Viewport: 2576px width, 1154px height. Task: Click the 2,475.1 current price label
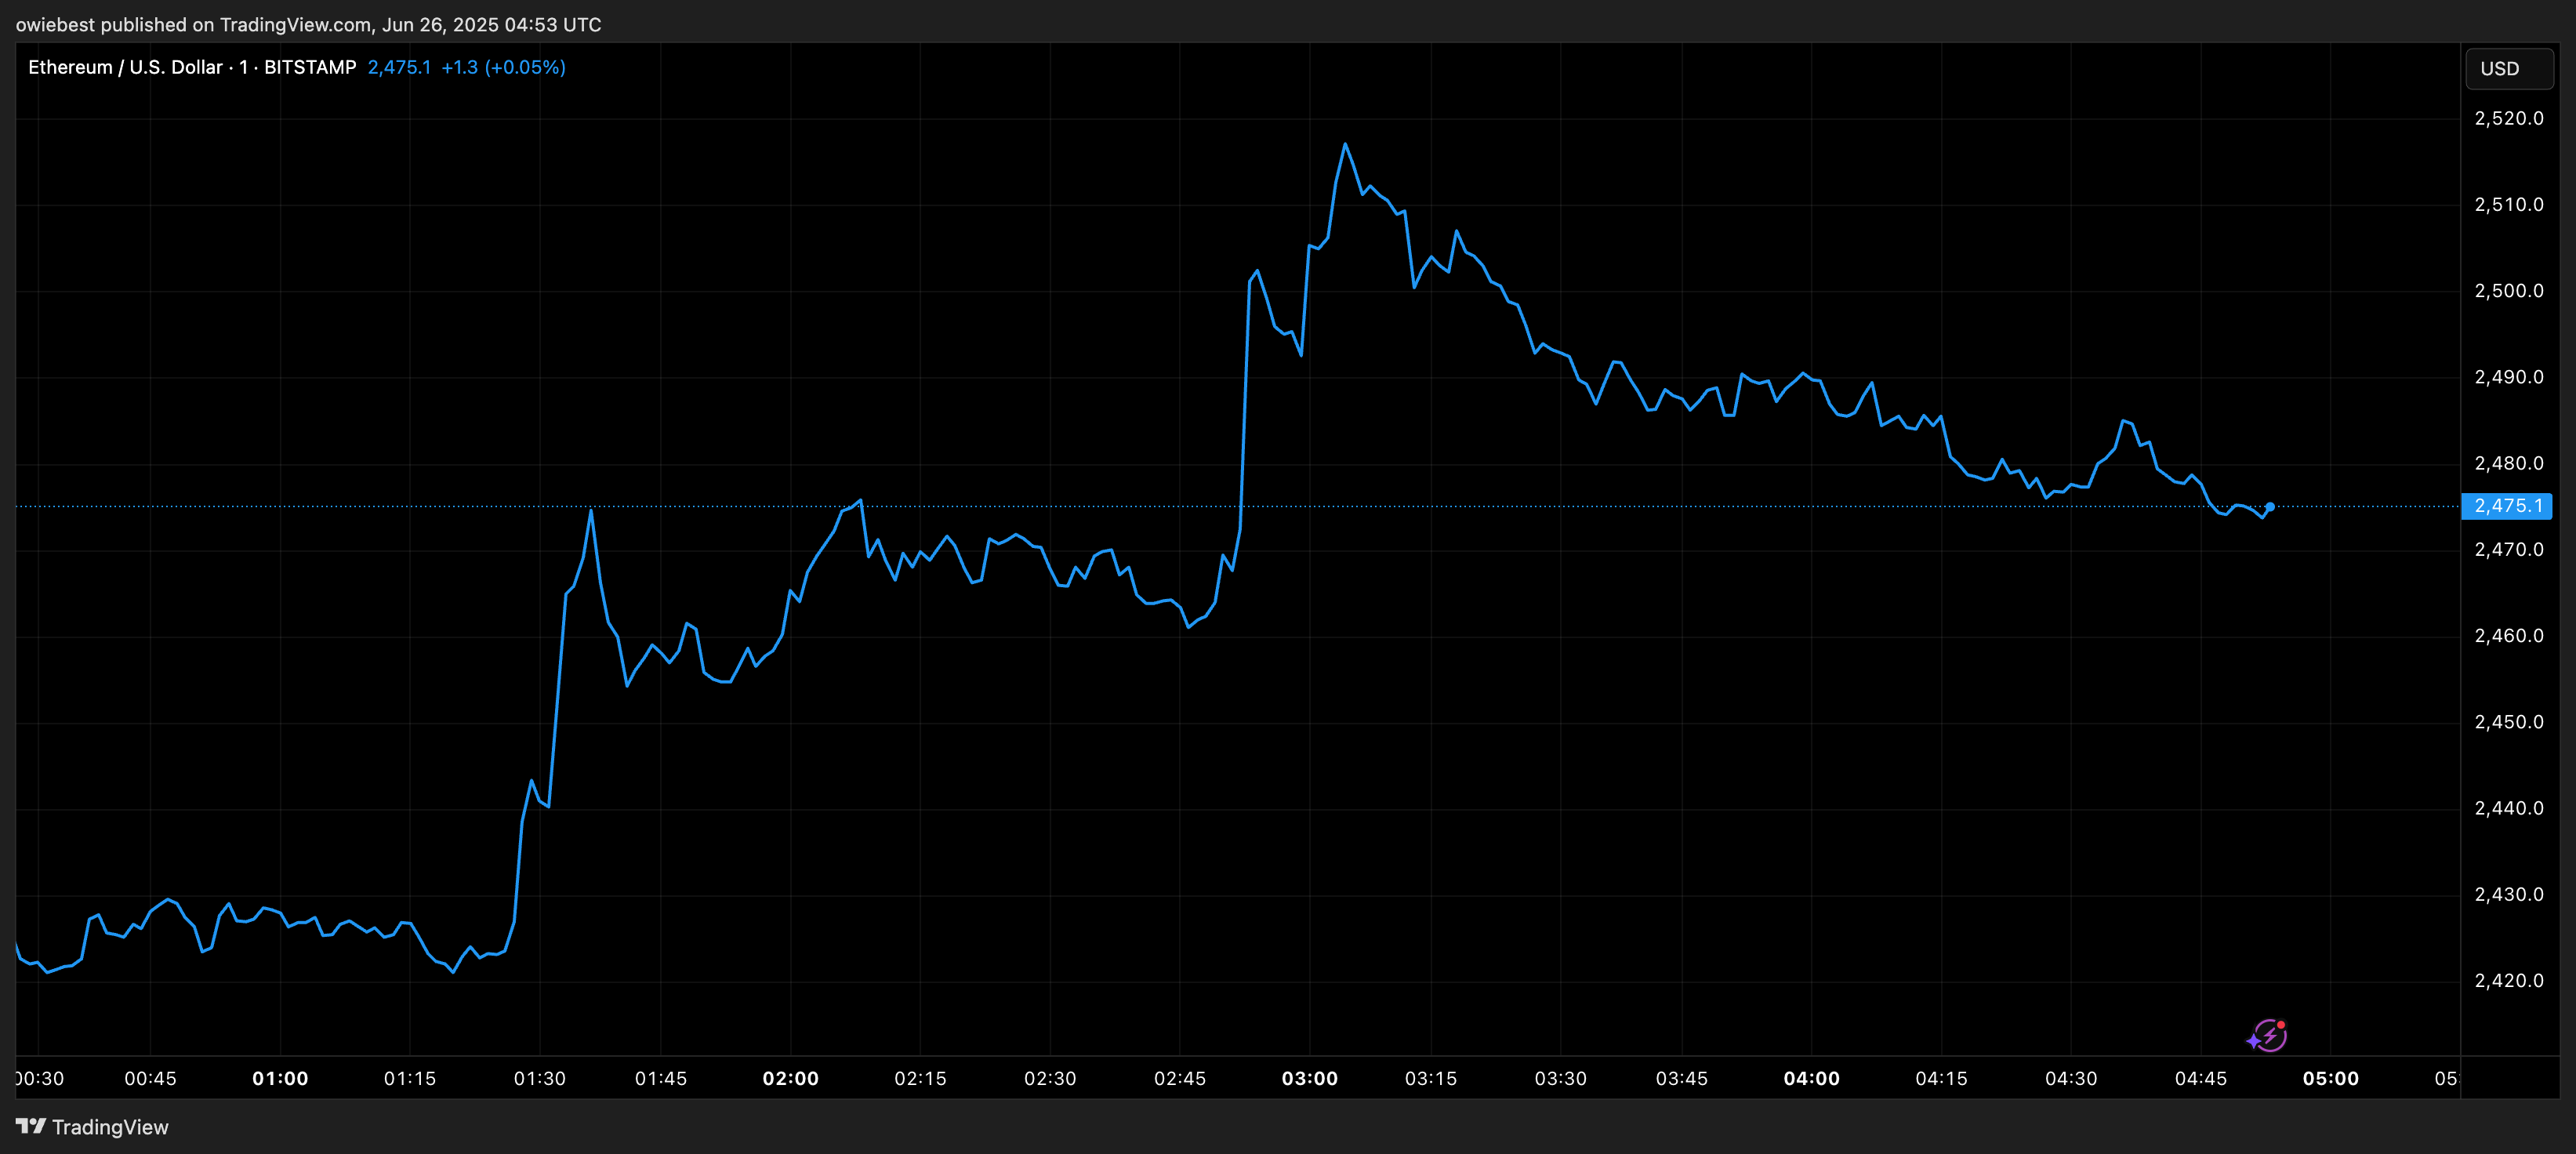2507,506
